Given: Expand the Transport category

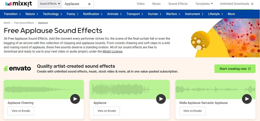Looking at the screenshot, I should coord(135,14).
